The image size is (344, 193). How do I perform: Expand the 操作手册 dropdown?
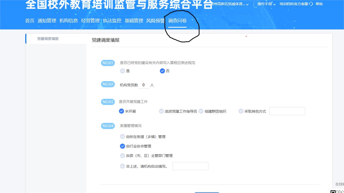(266, 4)
